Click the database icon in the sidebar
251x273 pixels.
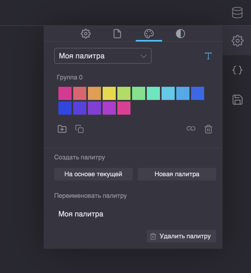[x=237, y=13]
